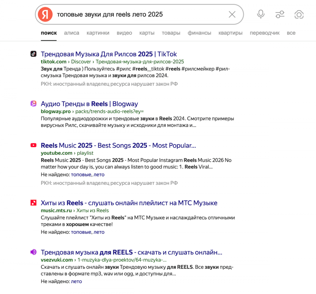Click the youtube.com domain link
Image resolution: width=316 pixels, height=294 pixels.
(57, 153)
